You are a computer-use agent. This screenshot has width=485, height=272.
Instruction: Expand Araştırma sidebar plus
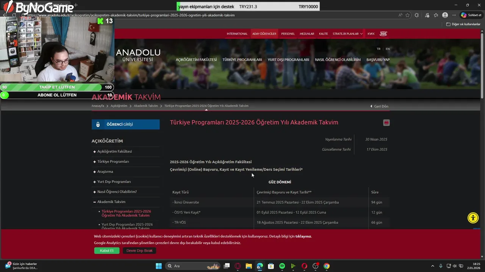coord(94,172)
